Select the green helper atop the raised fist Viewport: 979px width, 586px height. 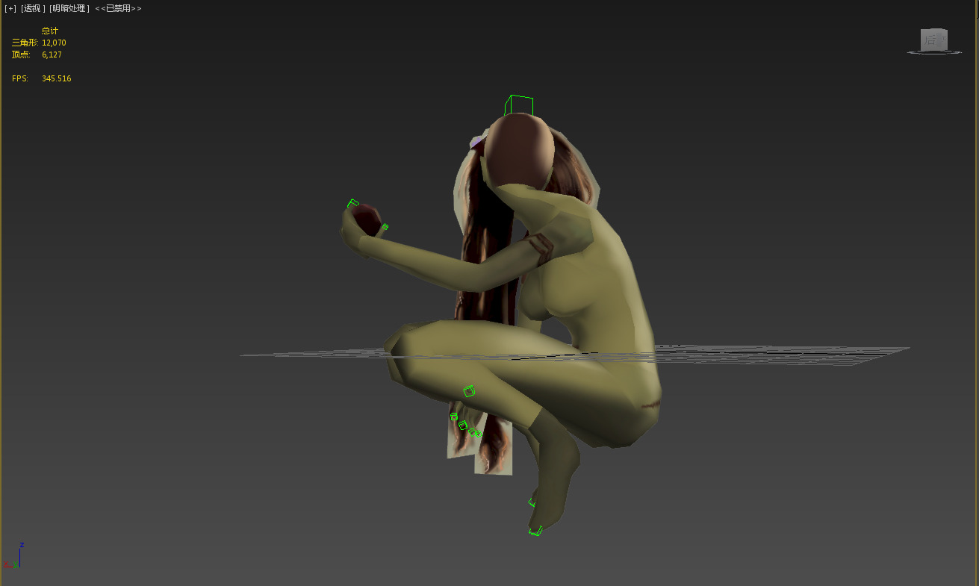pyautogui.click(x=353, y=203)
